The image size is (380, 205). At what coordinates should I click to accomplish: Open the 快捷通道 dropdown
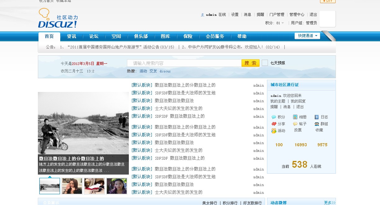307,36
